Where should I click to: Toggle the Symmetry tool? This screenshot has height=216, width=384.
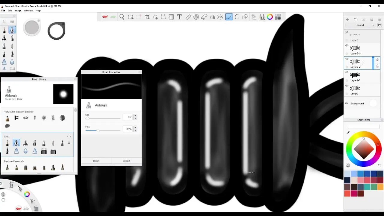(x=220, y=17)
